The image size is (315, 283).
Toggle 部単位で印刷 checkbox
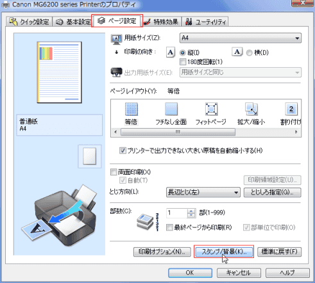(246, 227)
